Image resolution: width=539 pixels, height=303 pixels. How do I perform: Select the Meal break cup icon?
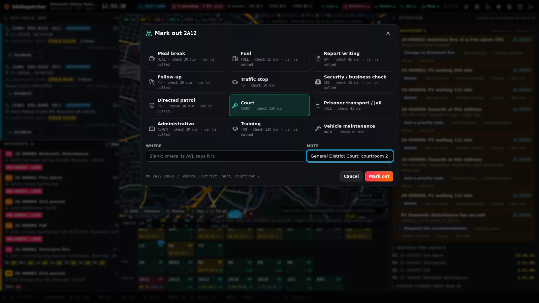click(152, 59)
